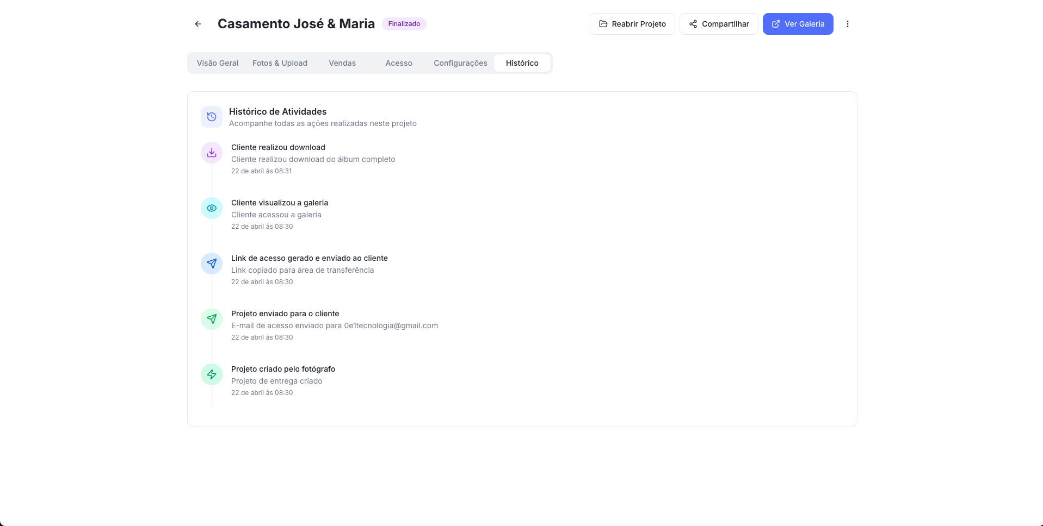
Task: Click the green paper plane project sent icon
Action: [212, 319]
